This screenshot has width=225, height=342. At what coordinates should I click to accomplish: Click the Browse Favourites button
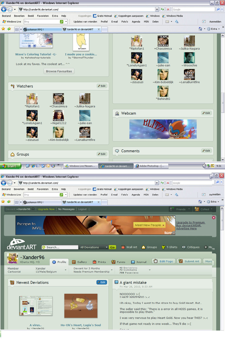(x=59, y=71)
